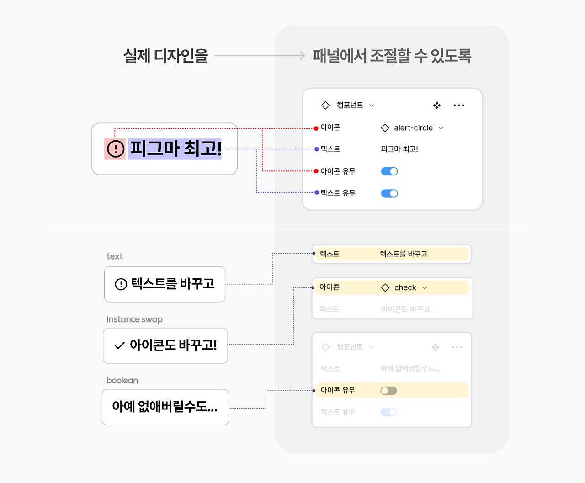Click the faded 텍스트 유무 property label
Image resolution: width=585 pixels, height=483 pixels.
338,412
